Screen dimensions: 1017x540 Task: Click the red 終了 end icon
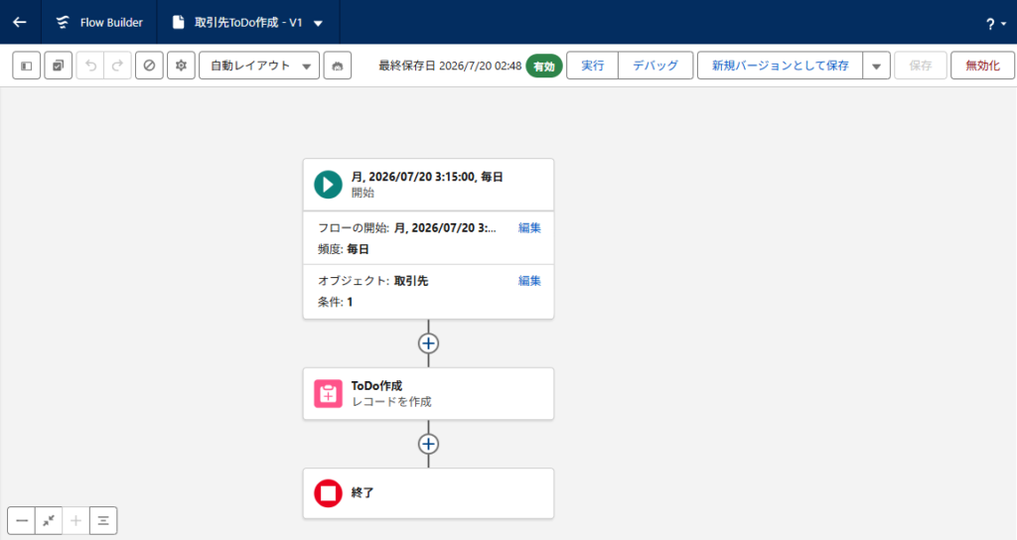pos(328,492)
